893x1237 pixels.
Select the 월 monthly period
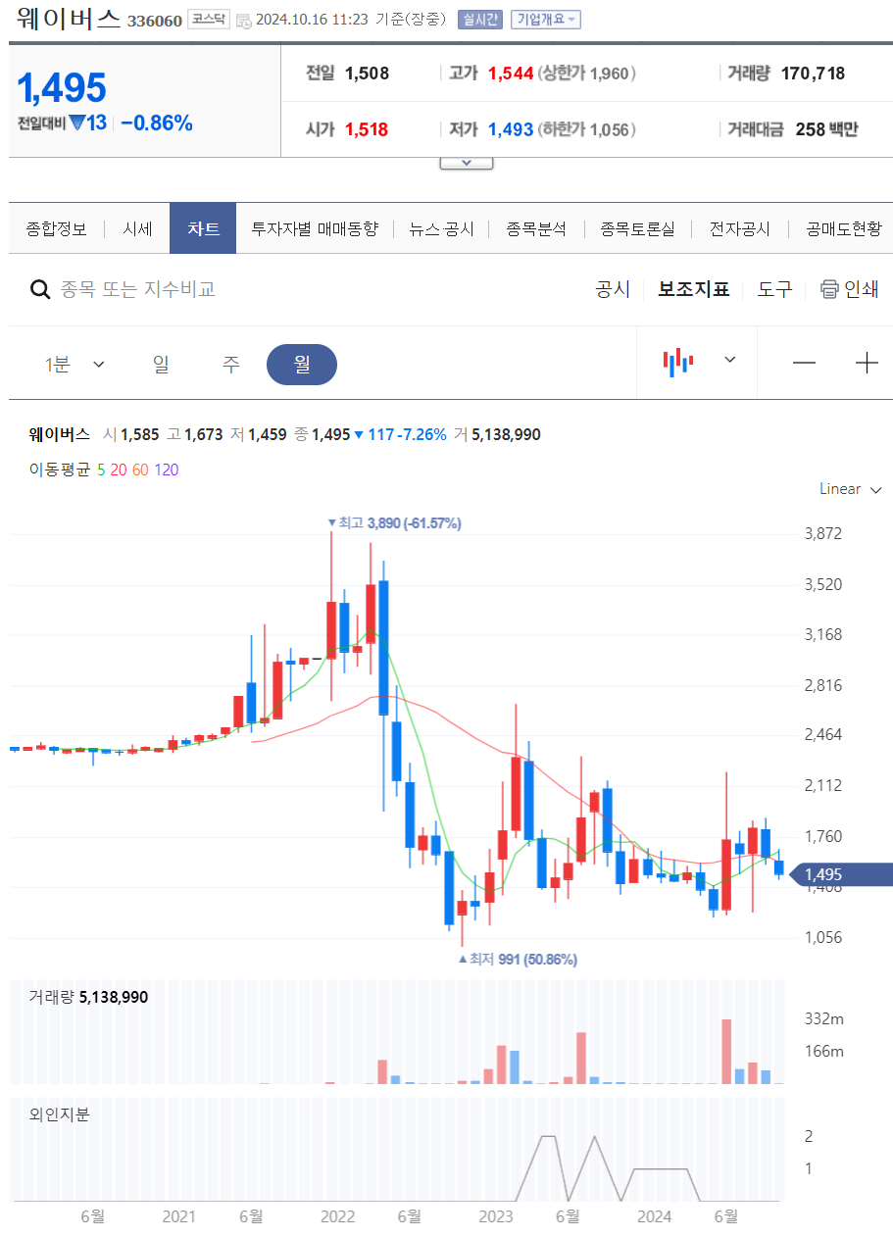[302, 365]
